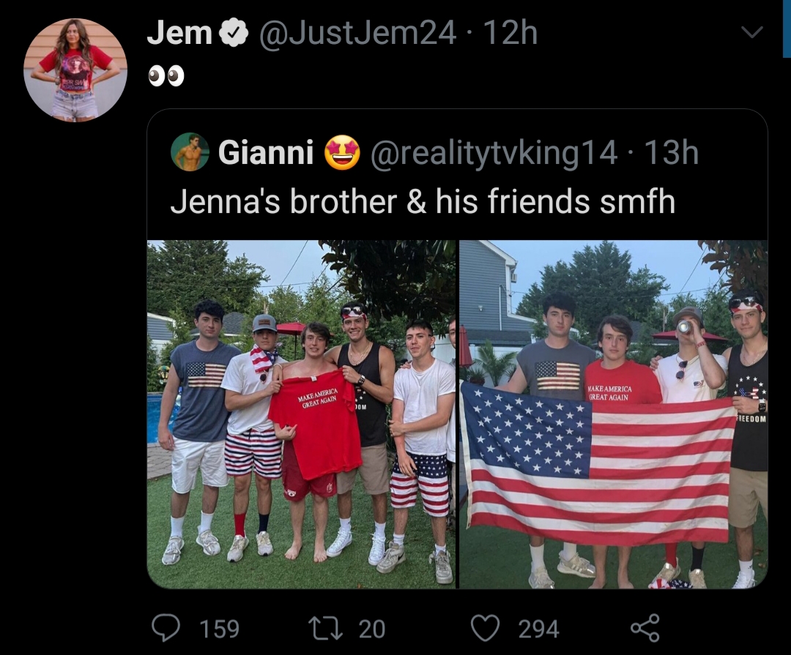Open Jem's profile picture
Screen dimensions: 791x655
[x=75, y=70]
